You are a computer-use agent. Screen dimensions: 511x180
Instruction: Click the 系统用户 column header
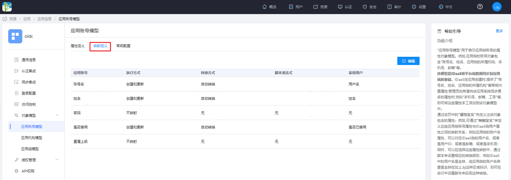coord(356,73)
